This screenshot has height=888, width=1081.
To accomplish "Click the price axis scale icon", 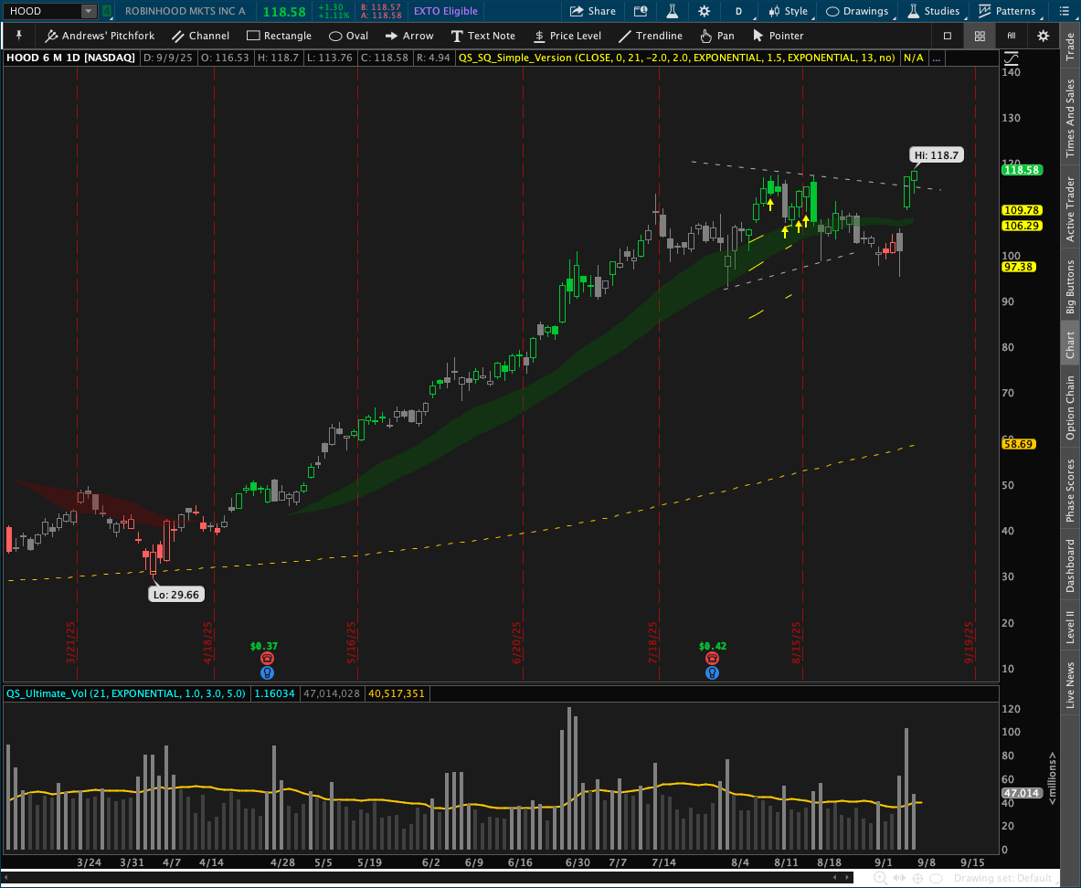I will (1011, 58).
